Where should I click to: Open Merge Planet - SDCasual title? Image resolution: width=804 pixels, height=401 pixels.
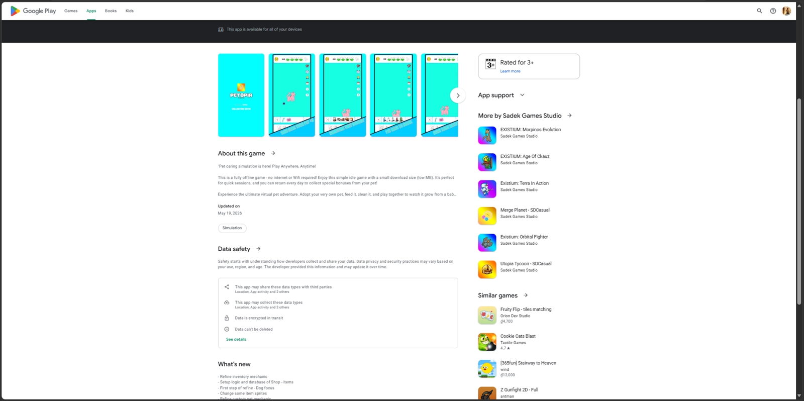click(x=525, y=210)
